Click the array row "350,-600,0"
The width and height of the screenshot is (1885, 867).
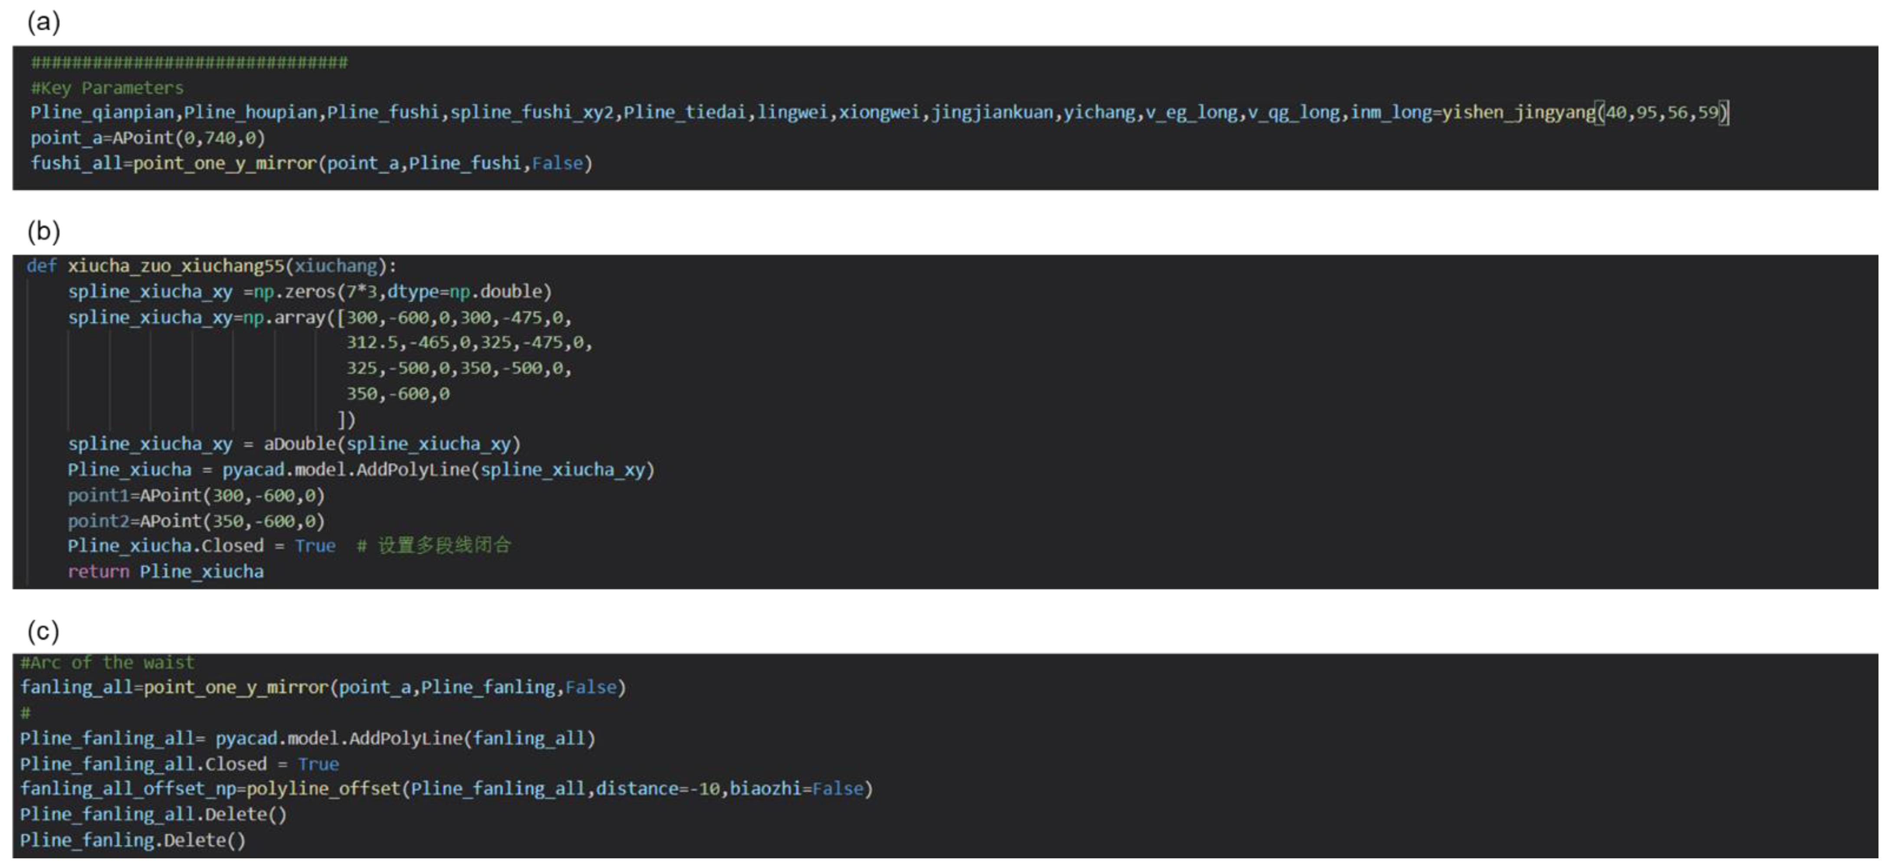pyautogui.click(x=397, y=394)
